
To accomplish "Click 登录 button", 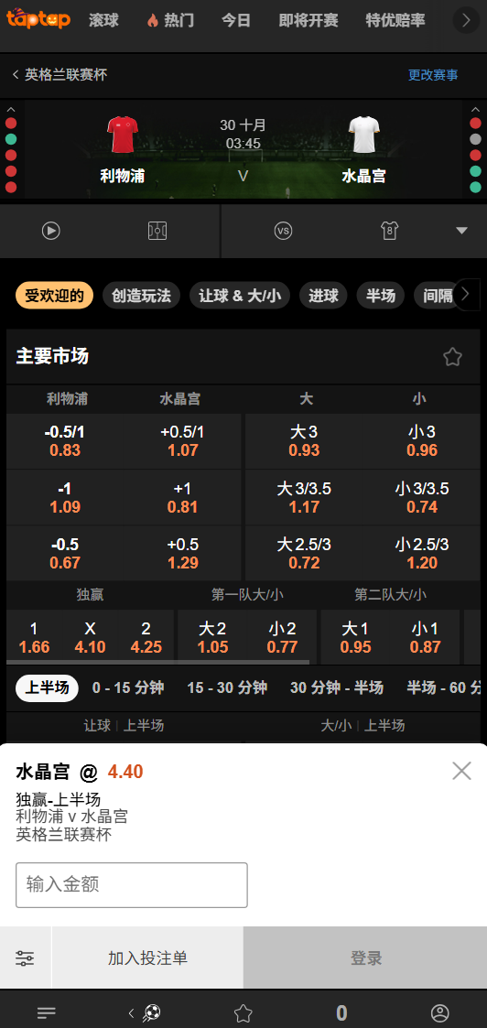I will 365,958.
